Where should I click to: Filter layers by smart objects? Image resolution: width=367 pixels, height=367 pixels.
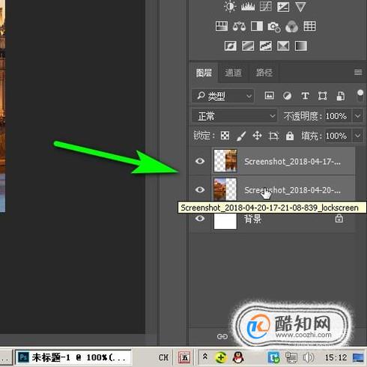[341, 96]
